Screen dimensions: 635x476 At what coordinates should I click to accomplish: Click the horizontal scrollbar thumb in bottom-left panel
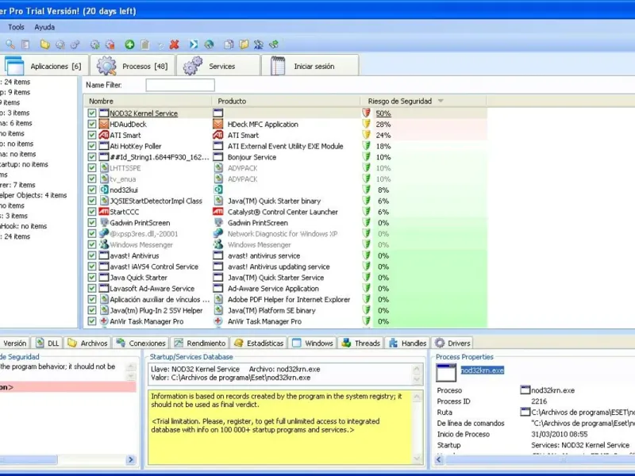coord(29,459)
